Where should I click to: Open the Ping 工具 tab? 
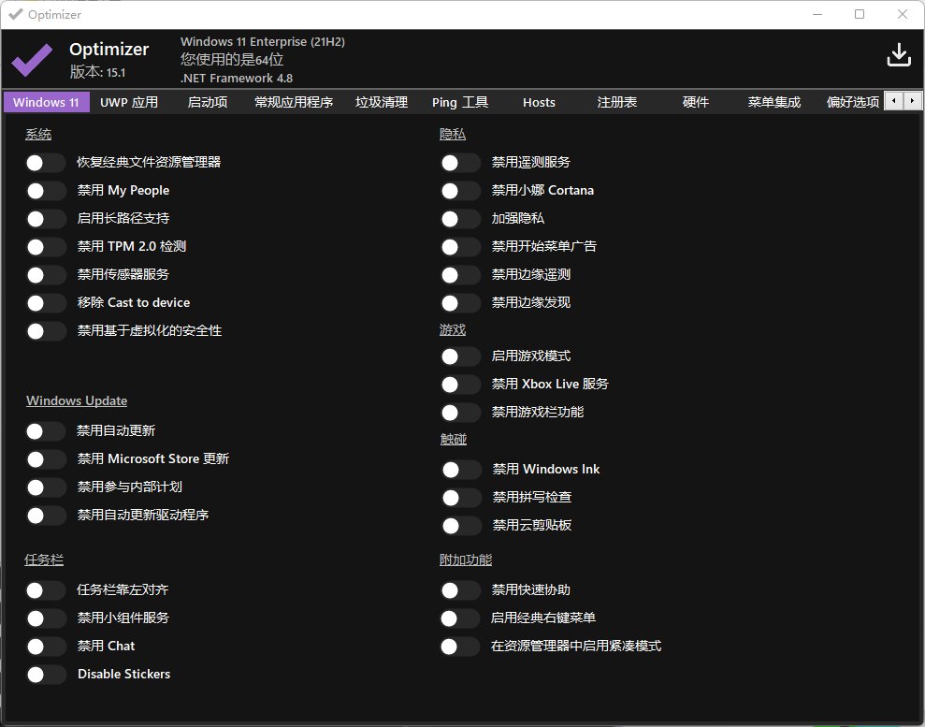click(x=460, y=102)
